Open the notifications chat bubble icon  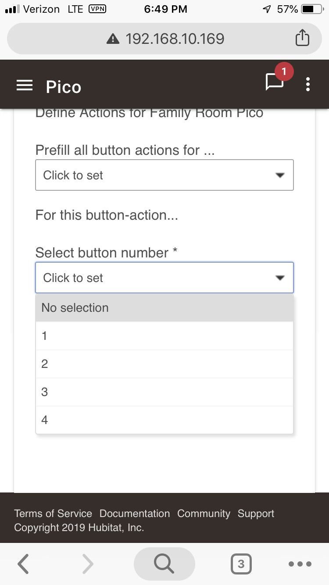tap(275, 82)
